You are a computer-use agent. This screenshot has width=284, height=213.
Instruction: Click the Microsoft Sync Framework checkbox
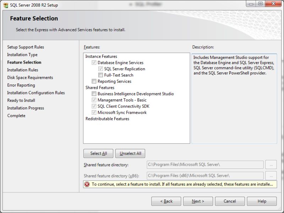pyautogui.click(x=94, y=113)
